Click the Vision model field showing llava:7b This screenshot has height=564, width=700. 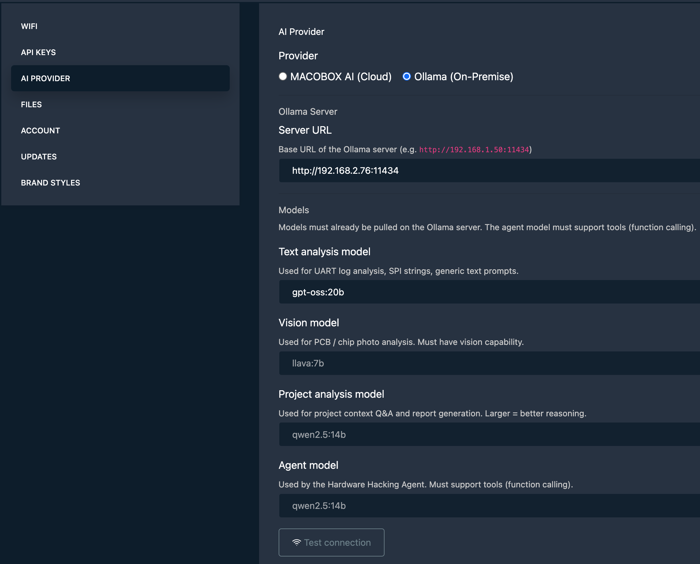point(456,363)
